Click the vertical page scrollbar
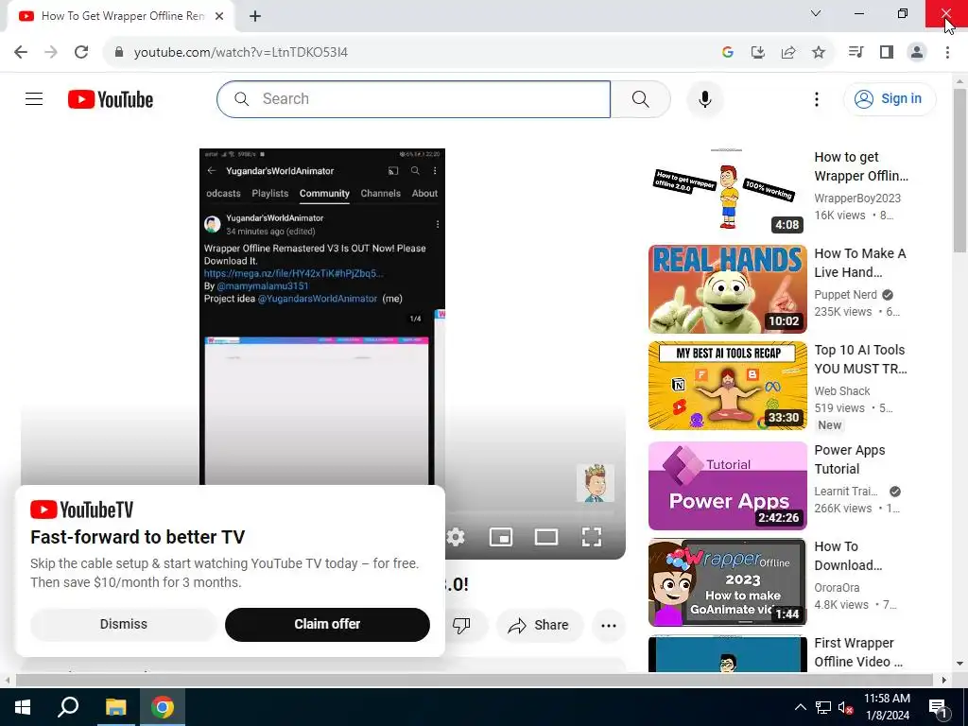 coord(959,171)
